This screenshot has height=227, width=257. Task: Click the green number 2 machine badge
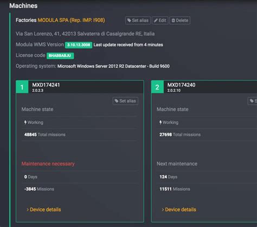coord(157,87)
